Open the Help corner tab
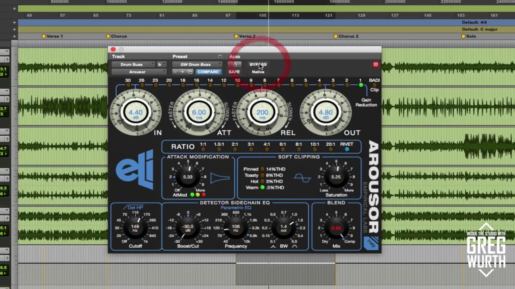Image resolution: width=515 pixels, height=289 pixels. point(372,243)
